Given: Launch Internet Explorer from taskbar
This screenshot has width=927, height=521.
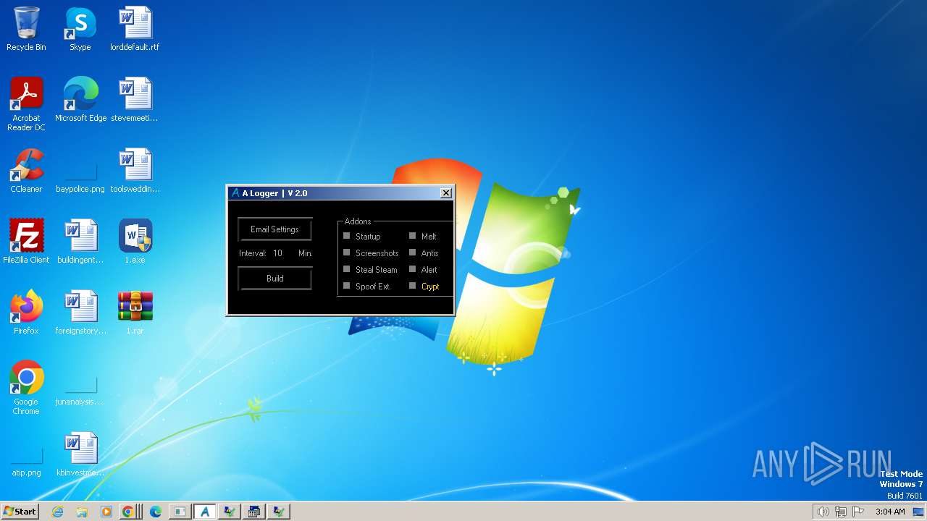Looking at the screenshot, I should click(x=57, y=512).
